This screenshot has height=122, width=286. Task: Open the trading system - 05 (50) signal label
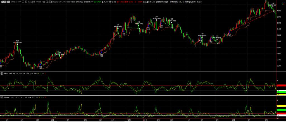click(194, 2)
